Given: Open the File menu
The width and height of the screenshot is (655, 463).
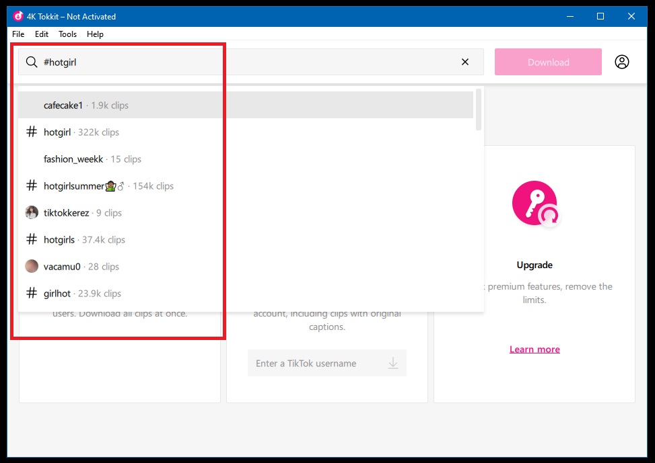Looking at the screenshot, I should 18,34.
